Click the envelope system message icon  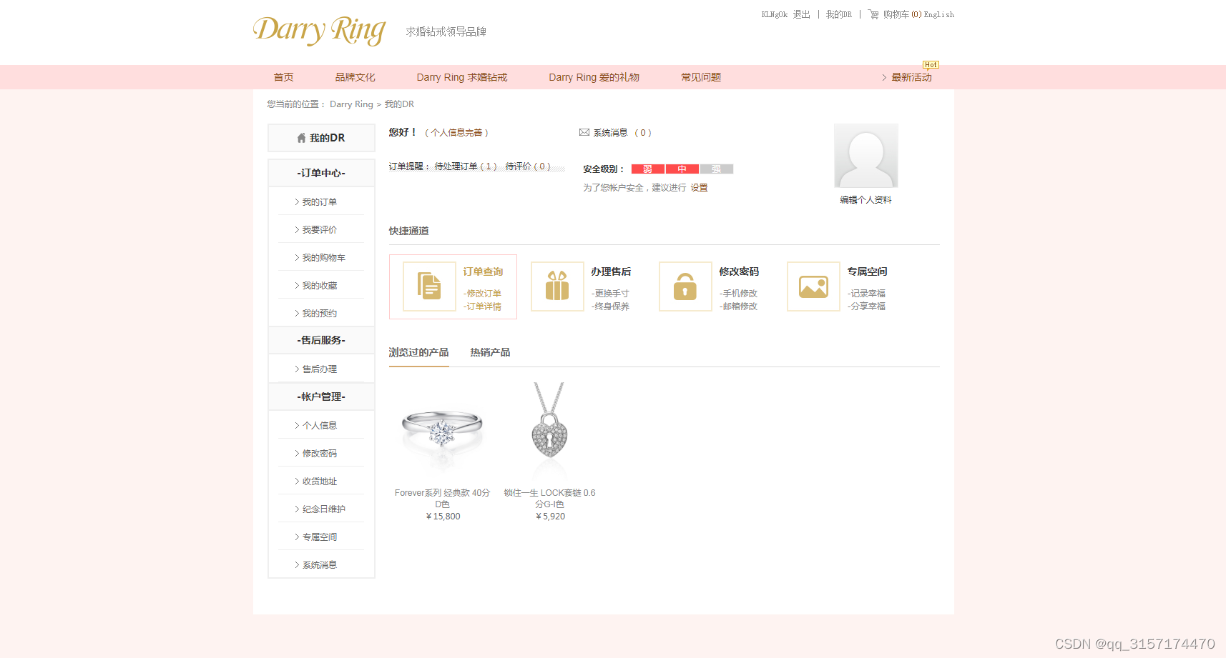click(584, 132)
